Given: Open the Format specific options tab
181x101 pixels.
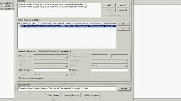Looking at the screenshot, I should pyautogui.click(x=47, y=51).
